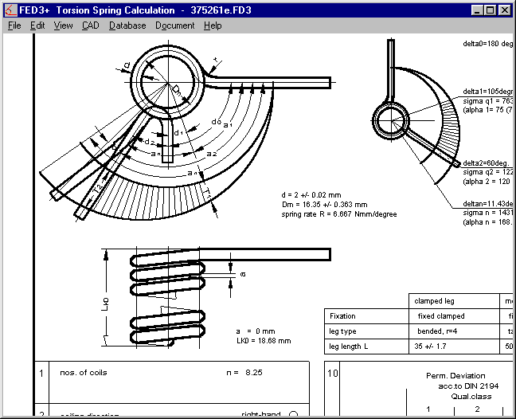The width and height of the screenshot is (516, 419).
Task: Open the File menu
Action: pos(14,25)
